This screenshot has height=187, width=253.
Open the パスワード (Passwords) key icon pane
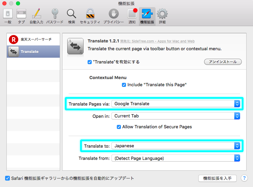click(55, 16)
